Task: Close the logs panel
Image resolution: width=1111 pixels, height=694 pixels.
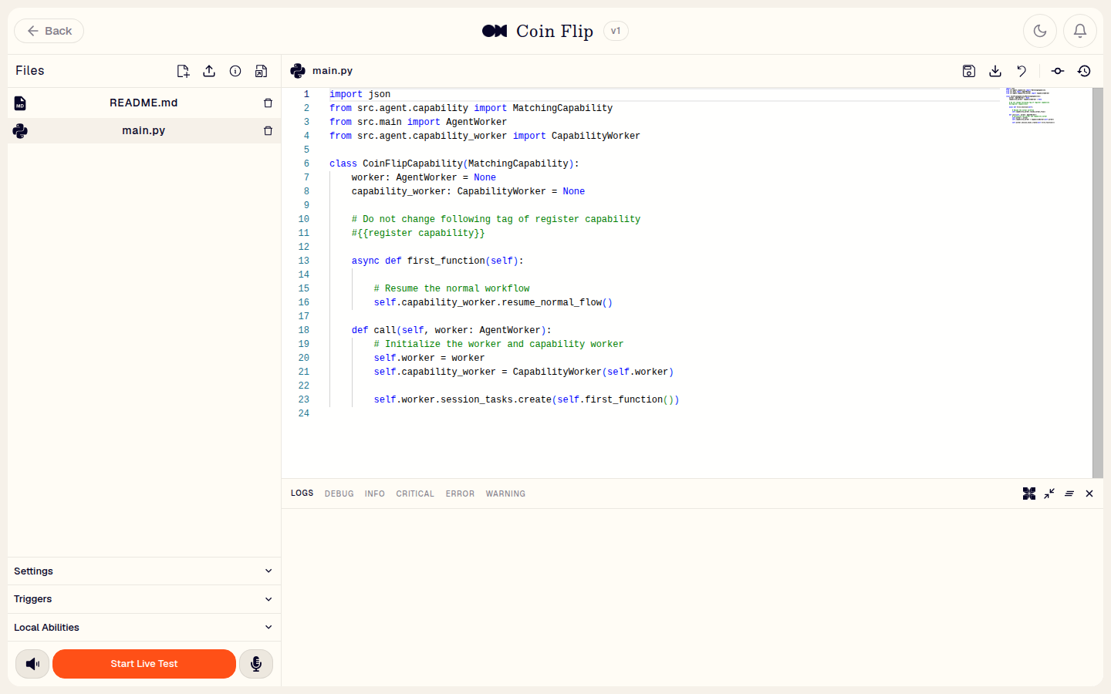Action: point(1089,494)
